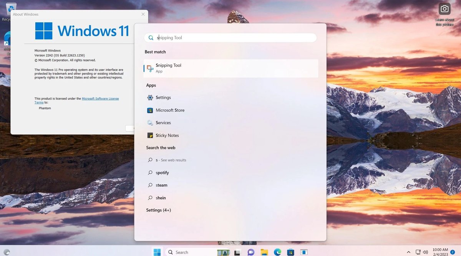461x256 pixels.
Task: Launch Microsoft Edge from the taskbar
Action: [x=277, y=252]
